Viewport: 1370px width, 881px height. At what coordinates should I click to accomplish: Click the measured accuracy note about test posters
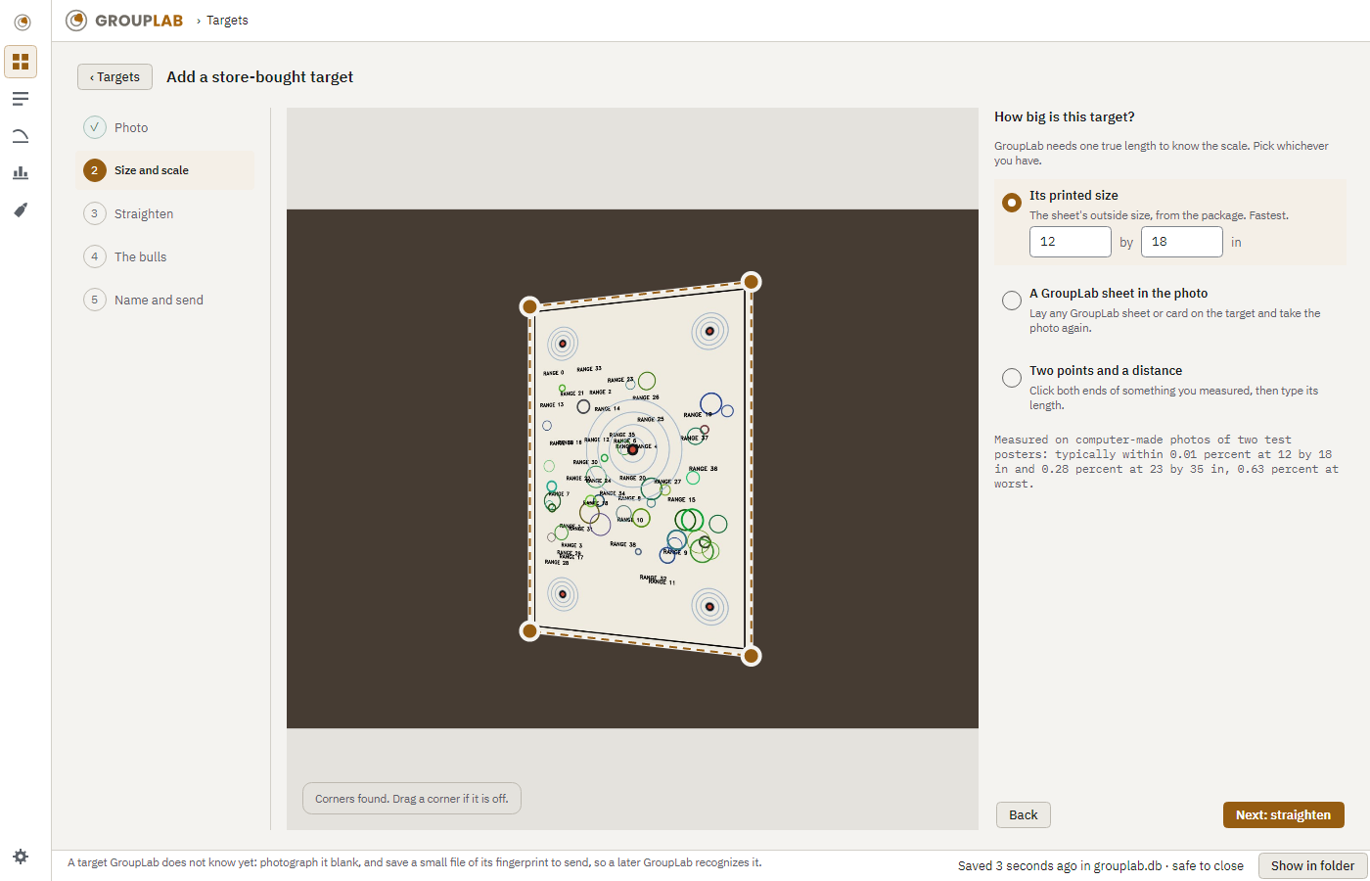click(1166, 462)
